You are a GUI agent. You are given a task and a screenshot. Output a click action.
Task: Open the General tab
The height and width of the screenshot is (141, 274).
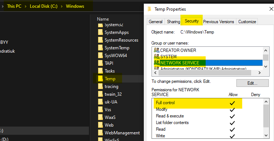point(156,22)
